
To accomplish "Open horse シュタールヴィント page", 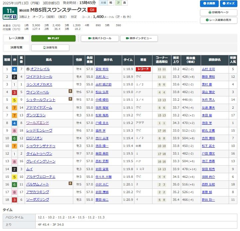I will pos(41,100).
